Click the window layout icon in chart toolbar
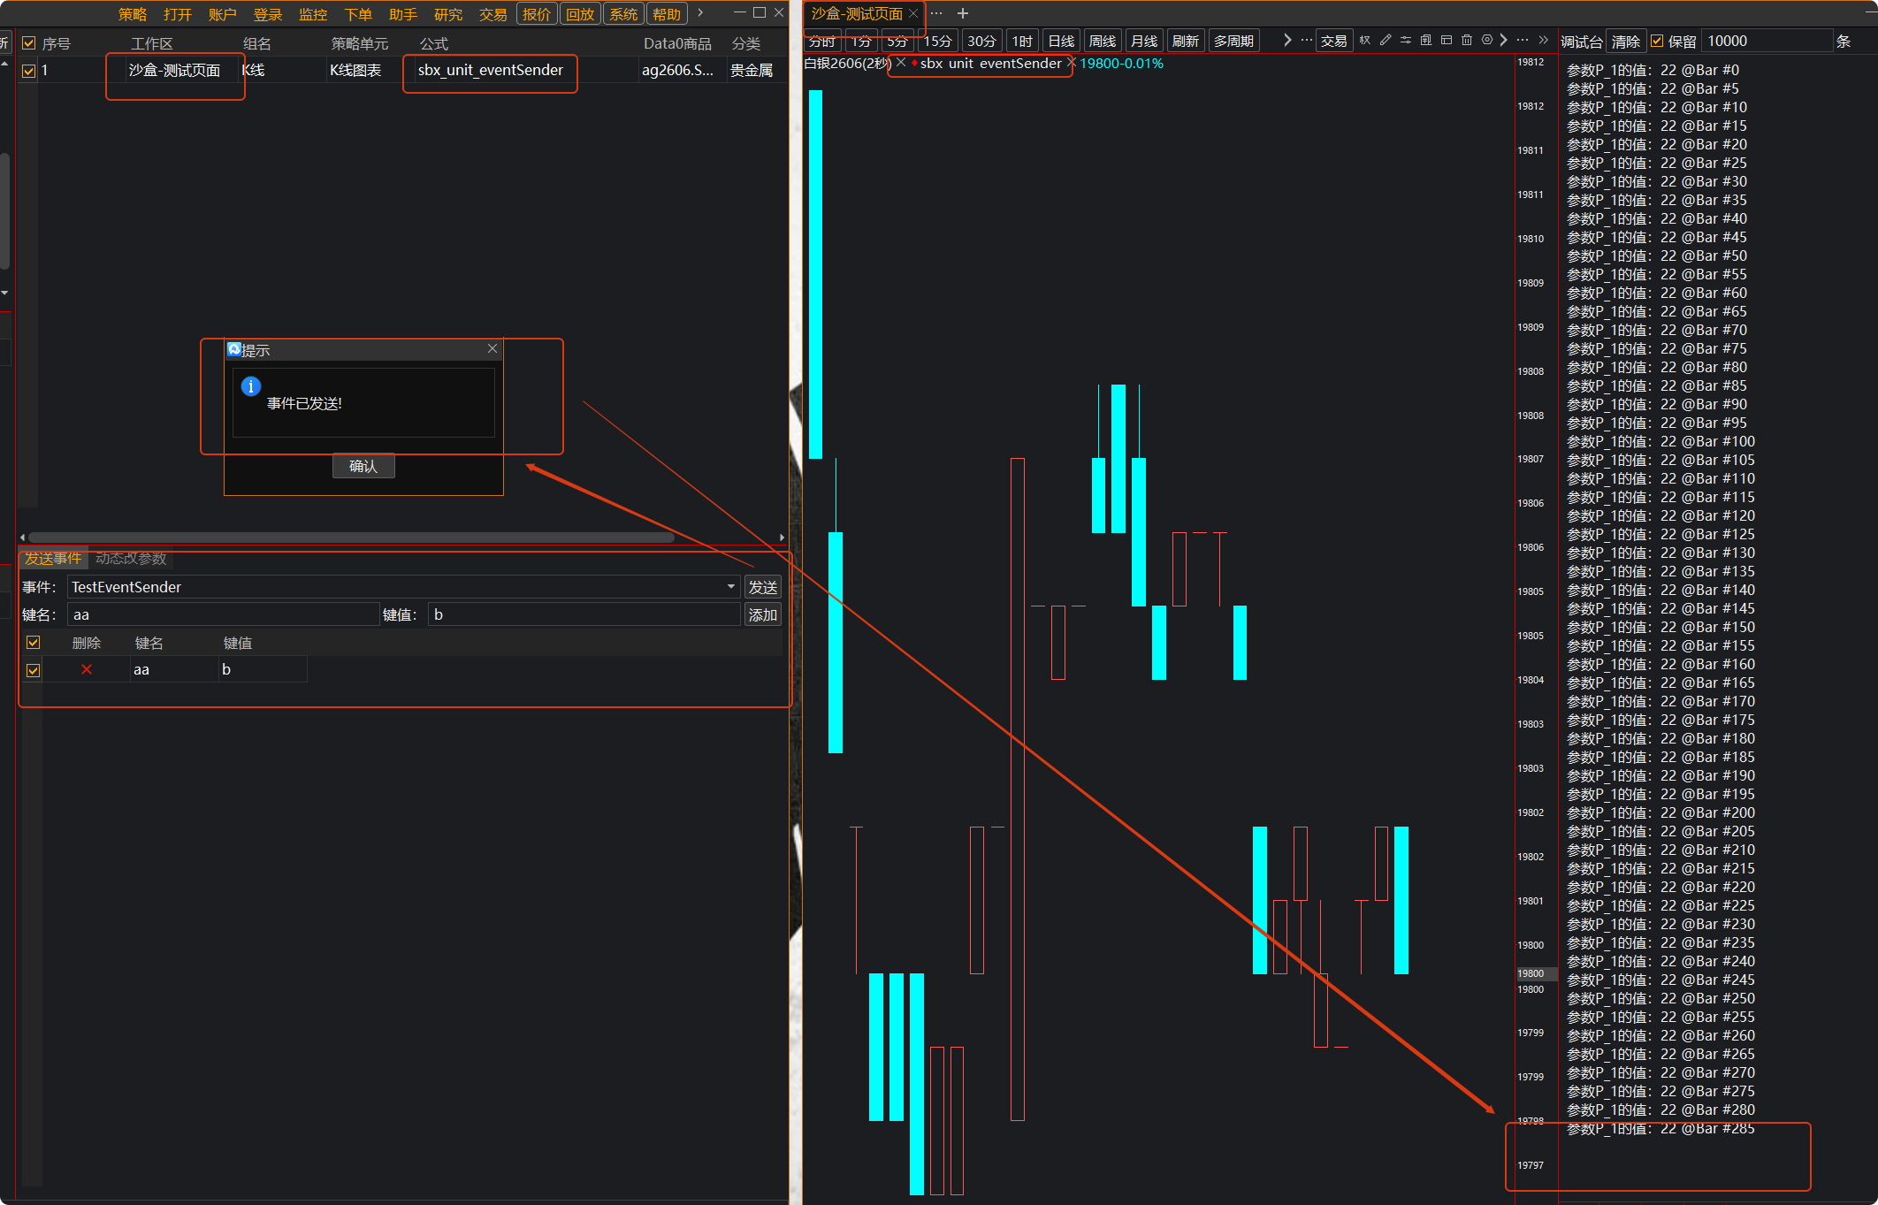 [1447, 40]
